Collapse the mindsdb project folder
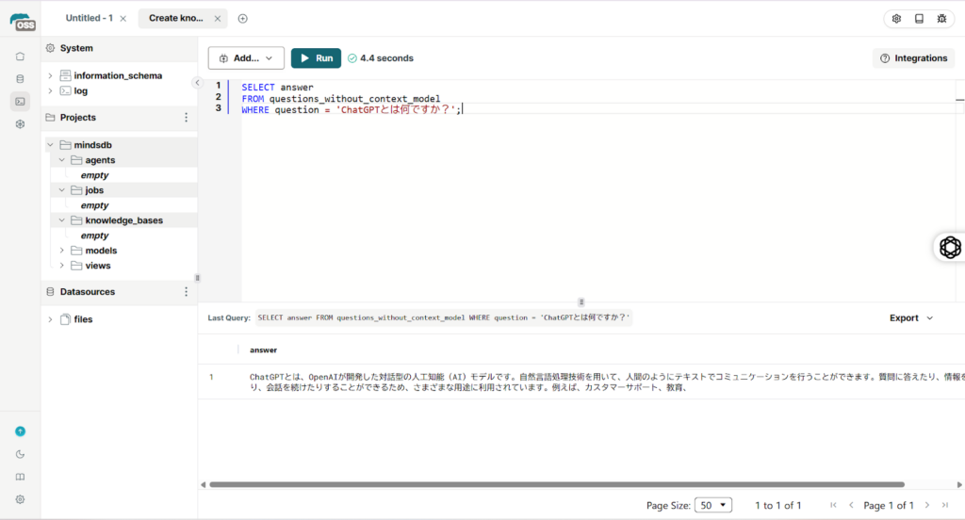965x520 pixels. tap(51, 145)
